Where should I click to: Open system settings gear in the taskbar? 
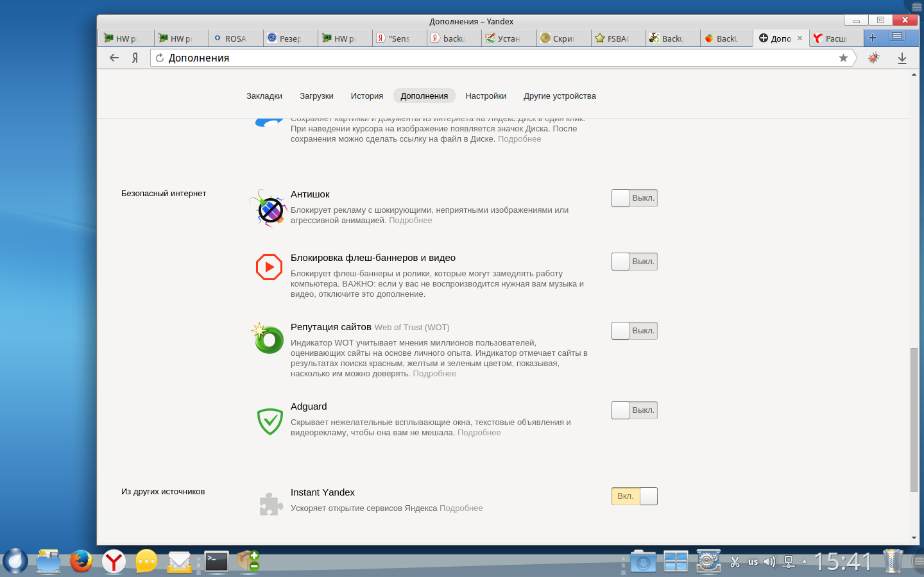(708, 561)
